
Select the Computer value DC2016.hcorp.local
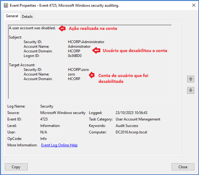pos(131,132)
